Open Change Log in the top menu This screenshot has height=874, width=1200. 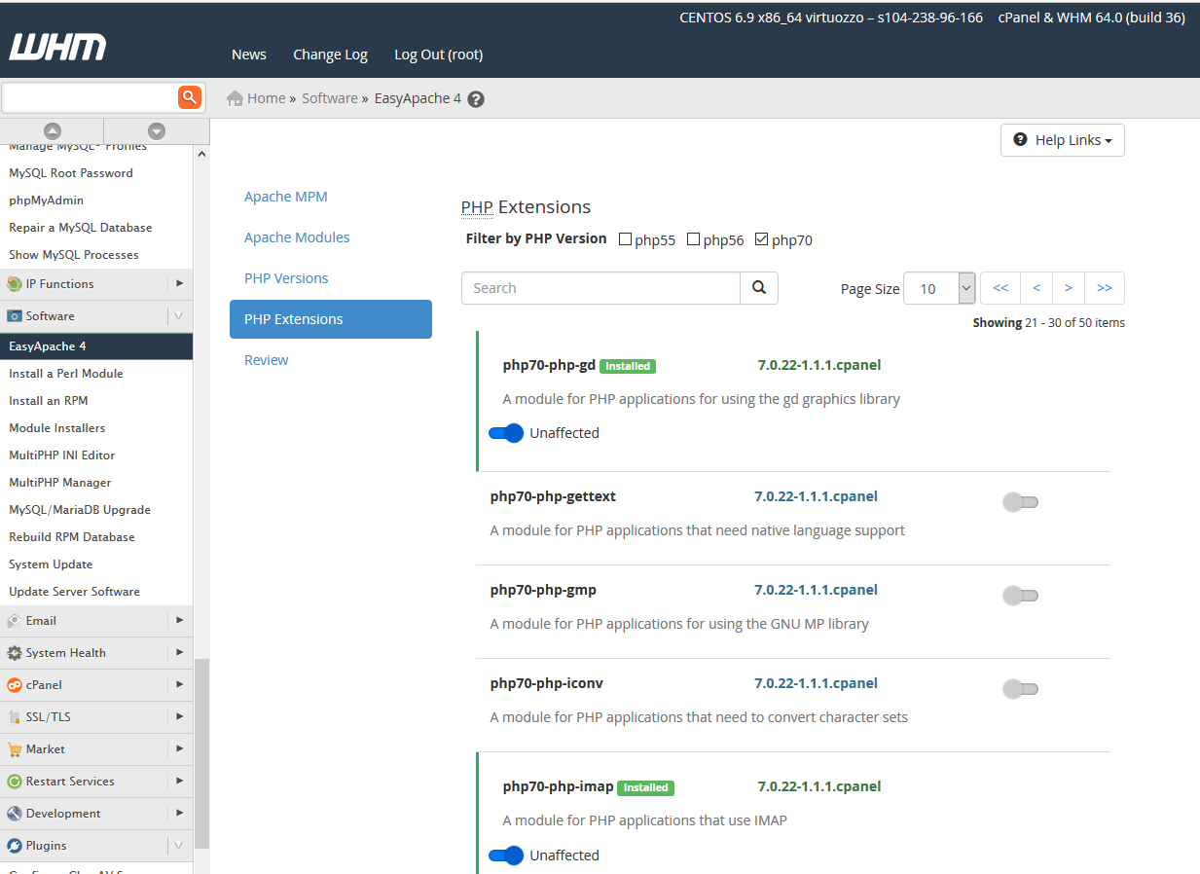pyautogui.click(x=330, y=55)
